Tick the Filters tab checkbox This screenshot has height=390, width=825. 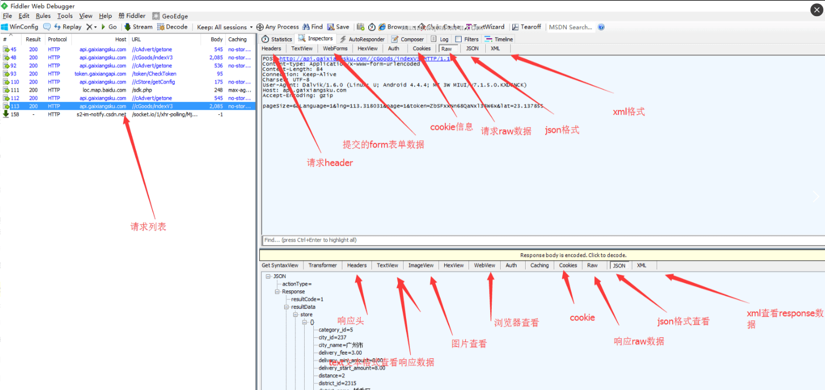coord(458,39)
